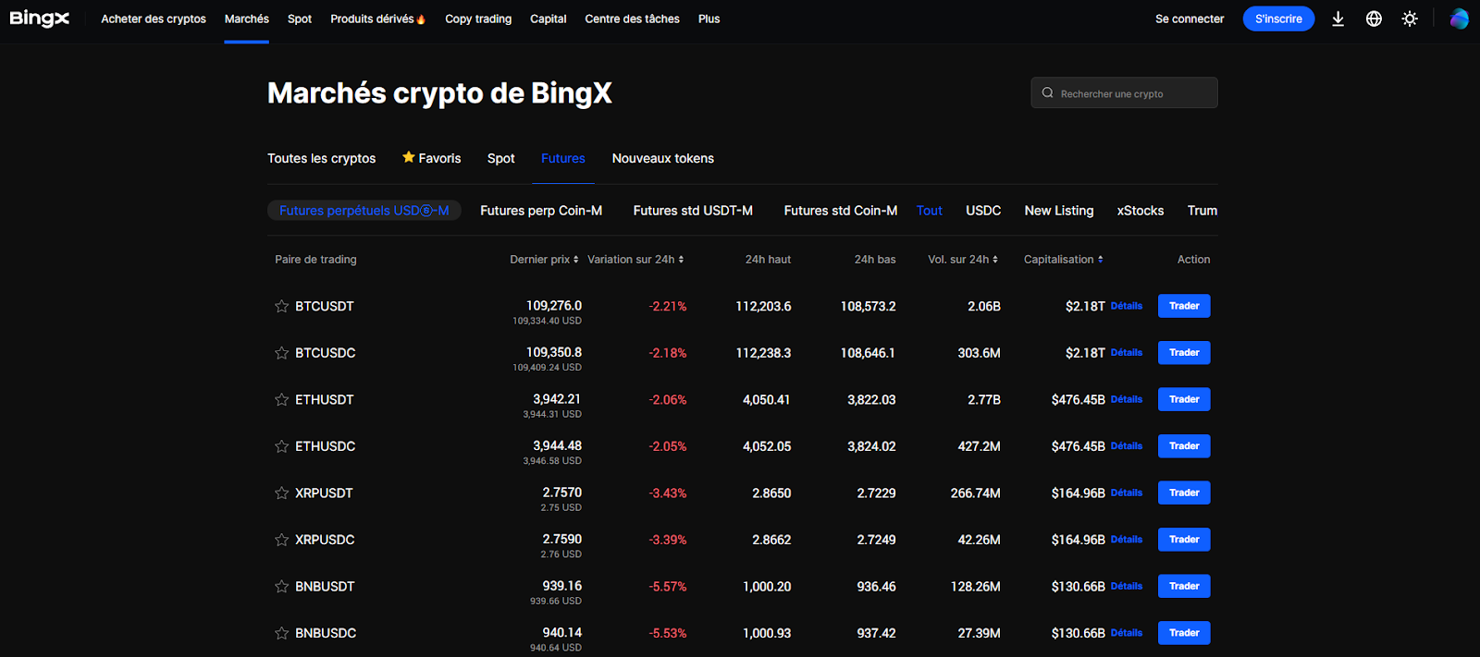Viewport: 1480px width, 657px height.
Task: Open the Marchés nav item
Action: [247, 18]
